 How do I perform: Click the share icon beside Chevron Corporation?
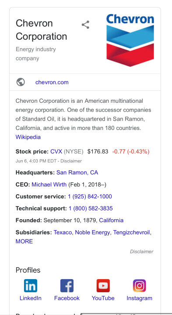click(x=85, y=24)
